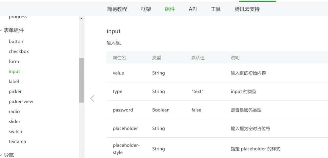This screenshot has height=158, width=328.
Task: Open the 工具 tab
Action: click(216, 9)
